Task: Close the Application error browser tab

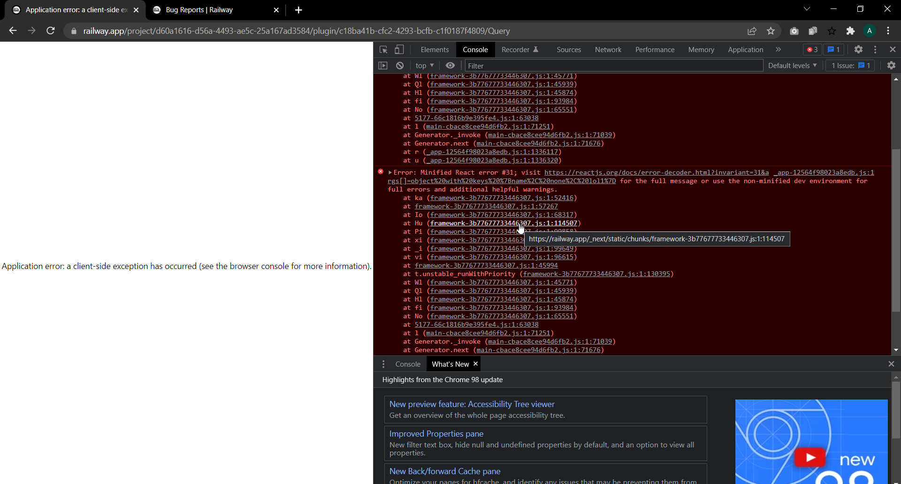Action: pos(136,10)
